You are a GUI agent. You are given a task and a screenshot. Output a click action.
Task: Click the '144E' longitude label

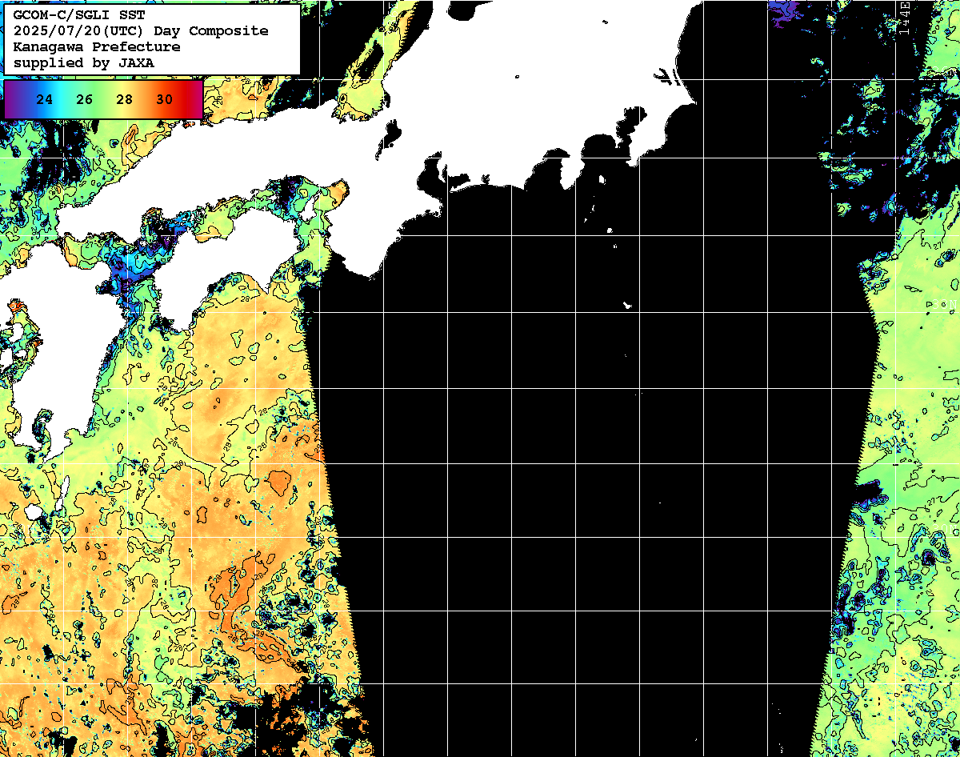[905, 18]
